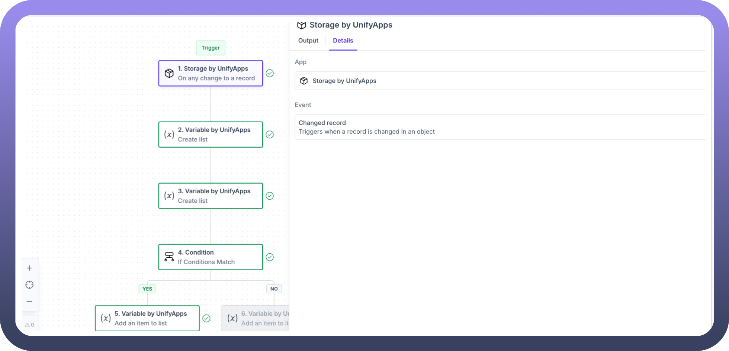Click the success checkmark beside step 4
This screenshot has width=729, height=351.
(x=270, y=257)
